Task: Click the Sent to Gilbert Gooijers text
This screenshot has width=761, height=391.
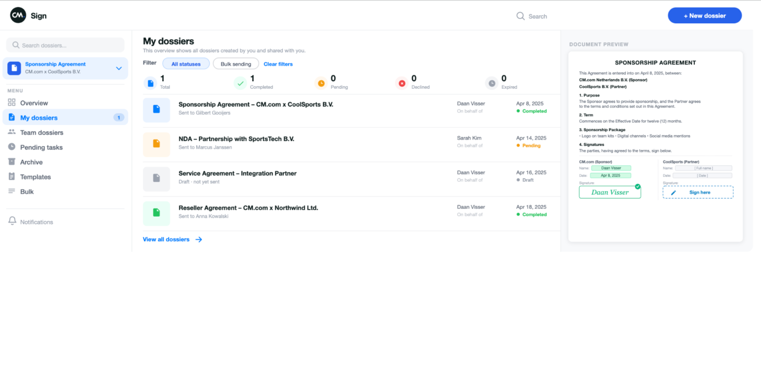Action: coord(205,113)
